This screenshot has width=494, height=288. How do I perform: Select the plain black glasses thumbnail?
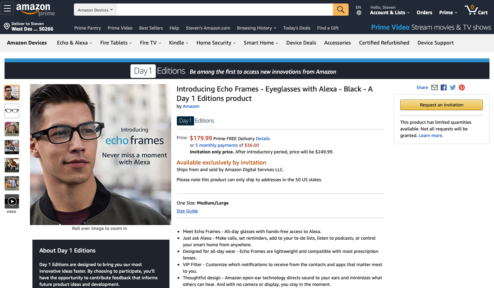pos(12,111)
